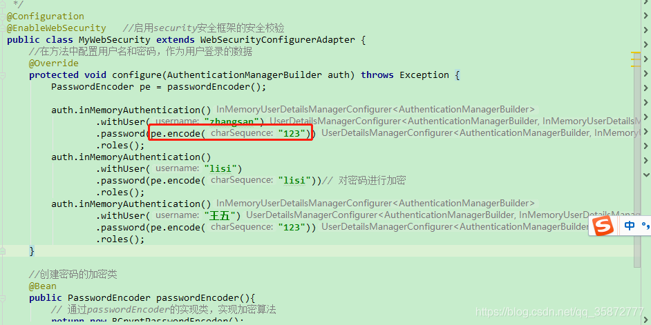651x325 pixels.
Task: Click fold marker at configure method closing brace
Action: pyautogui.click(x=3, y=250)
